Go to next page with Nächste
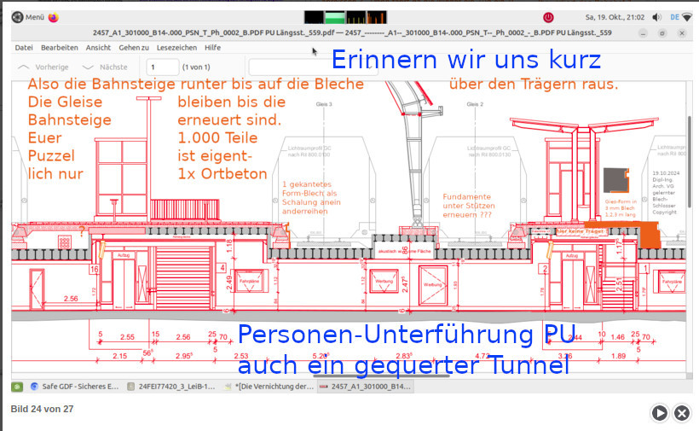 105,67
